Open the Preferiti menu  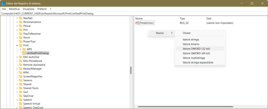point(42,9)
